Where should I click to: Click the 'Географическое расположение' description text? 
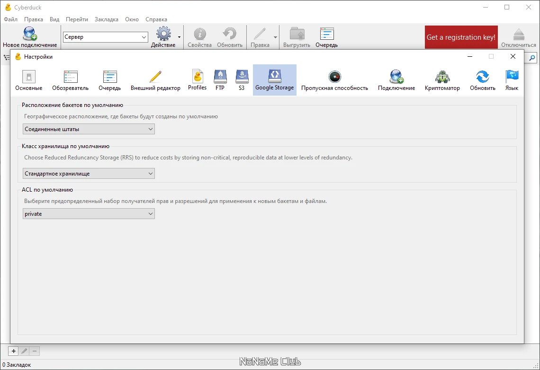pos(121,116)
